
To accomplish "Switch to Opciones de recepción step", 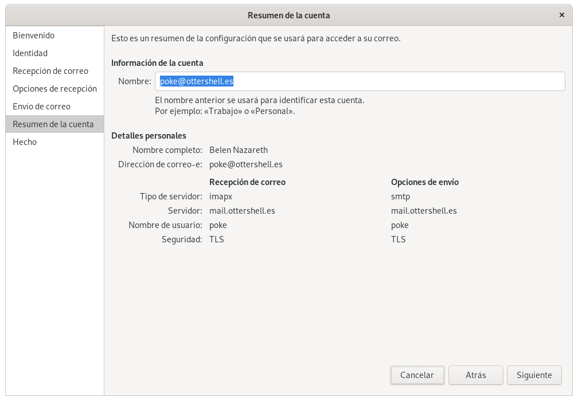I will (x=54, y=89).
